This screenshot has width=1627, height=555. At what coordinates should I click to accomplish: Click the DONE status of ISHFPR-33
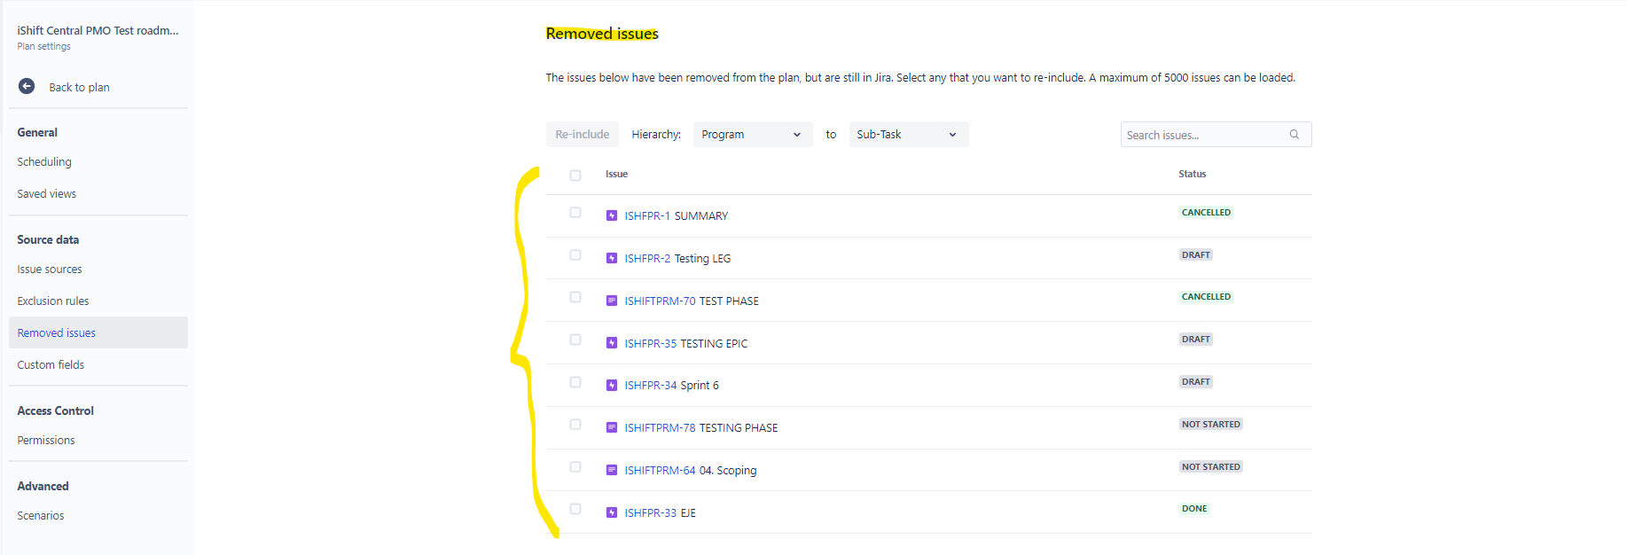click(x=1194, y=509)
